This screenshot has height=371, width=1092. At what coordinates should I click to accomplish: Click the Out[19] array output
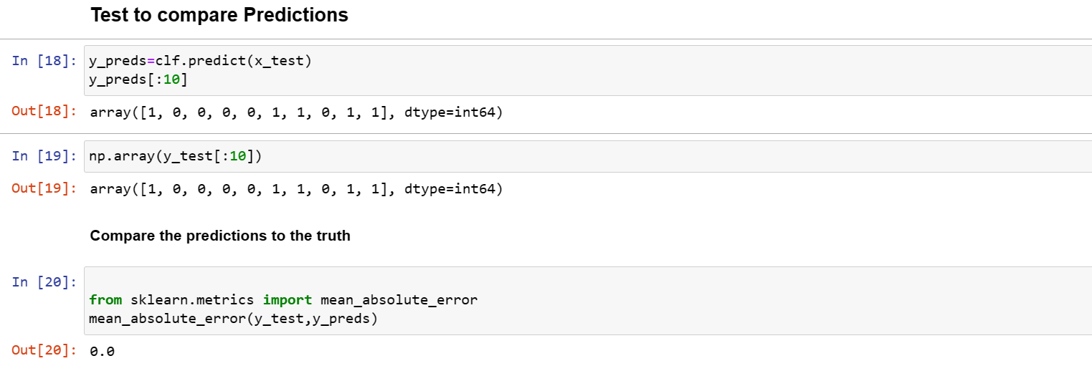[x=296, y=190]
